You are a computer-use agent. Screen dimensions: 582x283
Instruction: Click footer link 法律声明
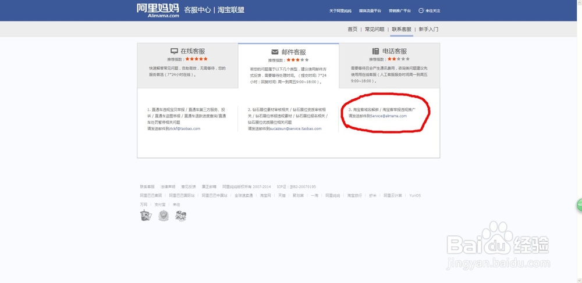pyautogui.click(x=168, y=187)
